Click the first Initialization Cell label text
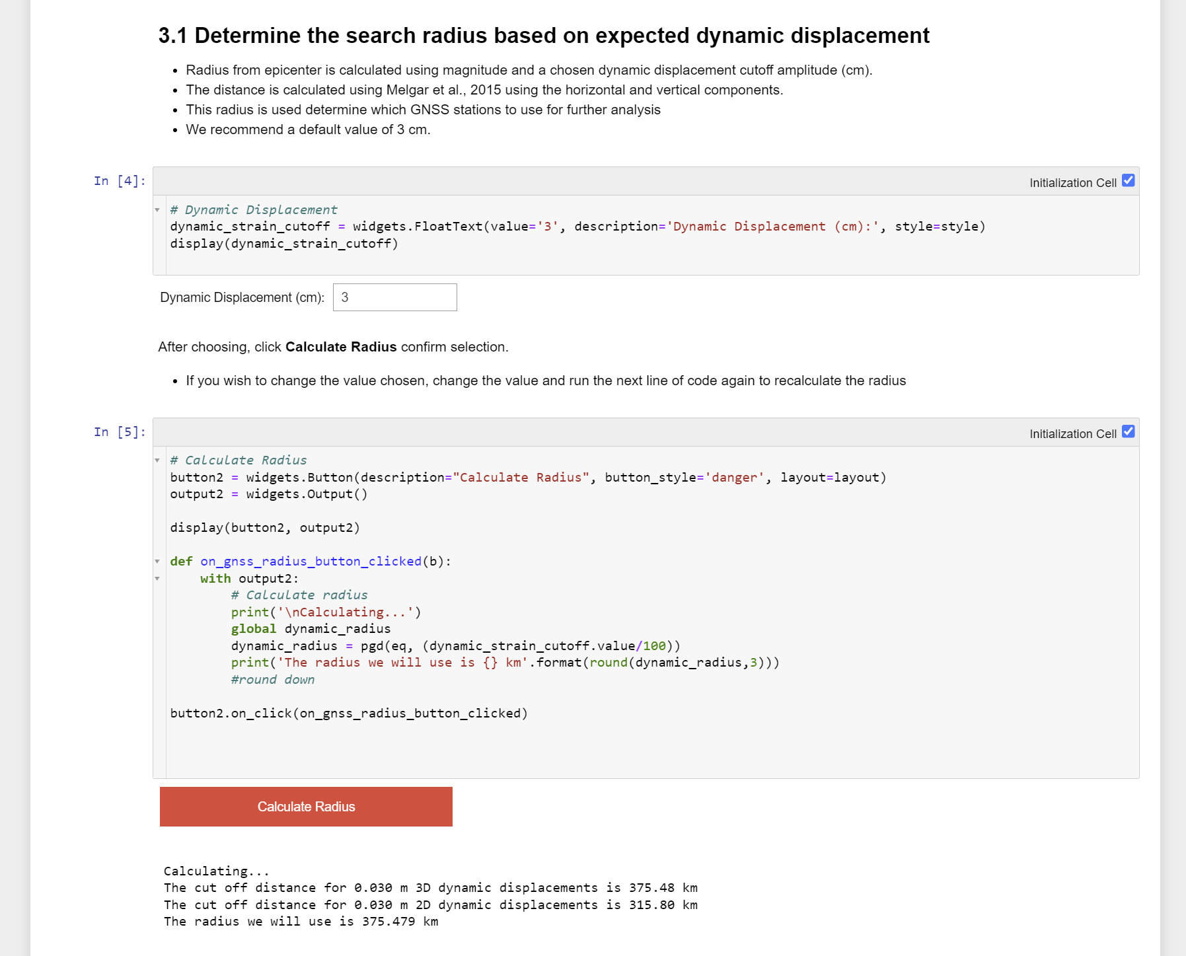The width and height of the screenshot is (1186, 956). point(1072,182)
